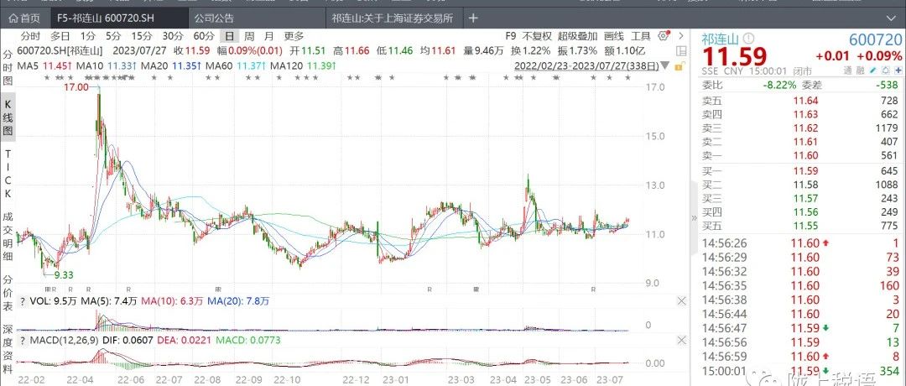Open chart settings gear icon
The width and height of the screenshot is (906, 386).
point(665,36)
